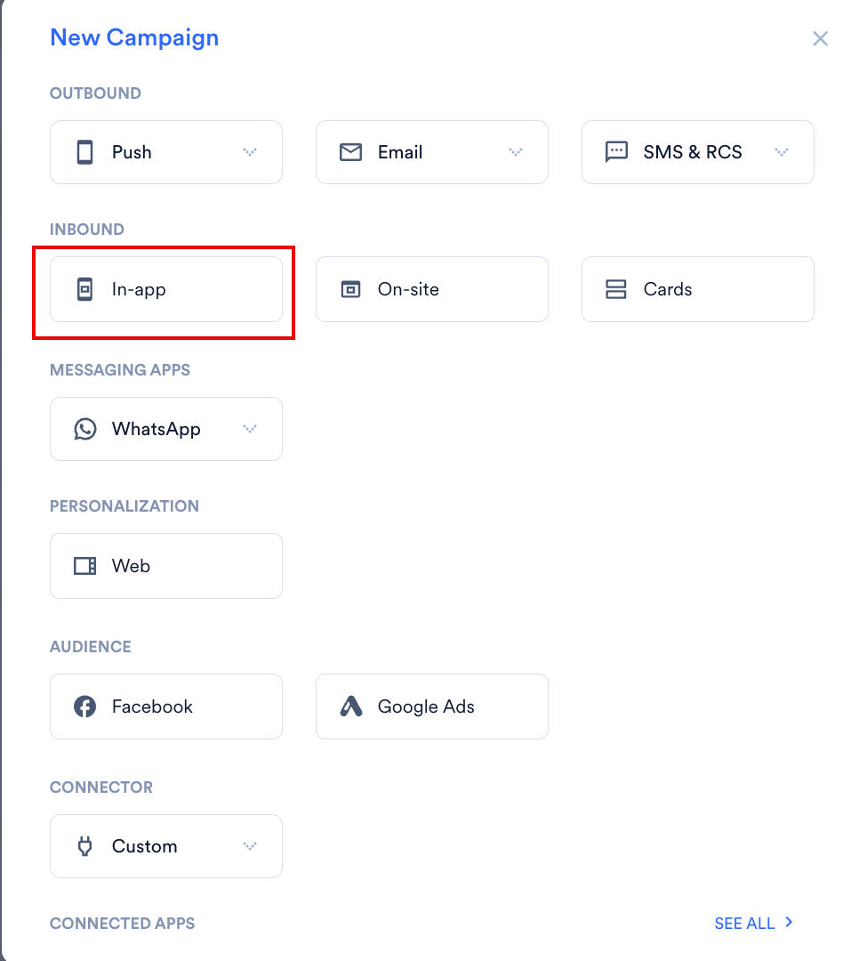Image resolution: width=843 pixels, height=961 pixels.
Task: Click the Custom connector plug icon
Action: (x=85, y=846)
